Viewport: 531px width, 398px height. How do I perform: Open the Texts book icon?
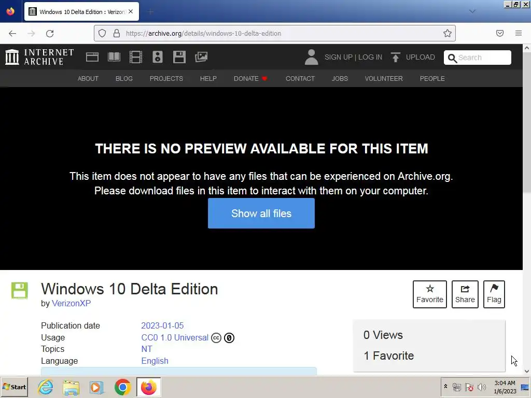pos(114,57)
